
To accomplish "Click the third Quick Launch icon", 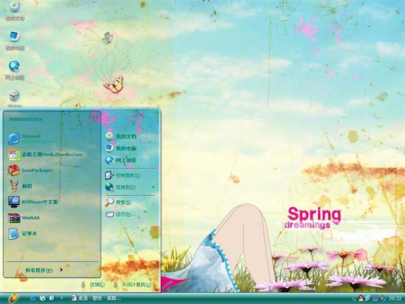I will tap(52, 298).
